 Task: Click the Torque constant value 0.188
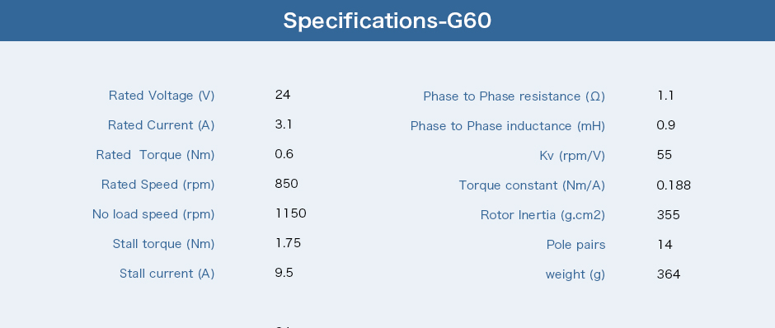(x=674, y=185)
